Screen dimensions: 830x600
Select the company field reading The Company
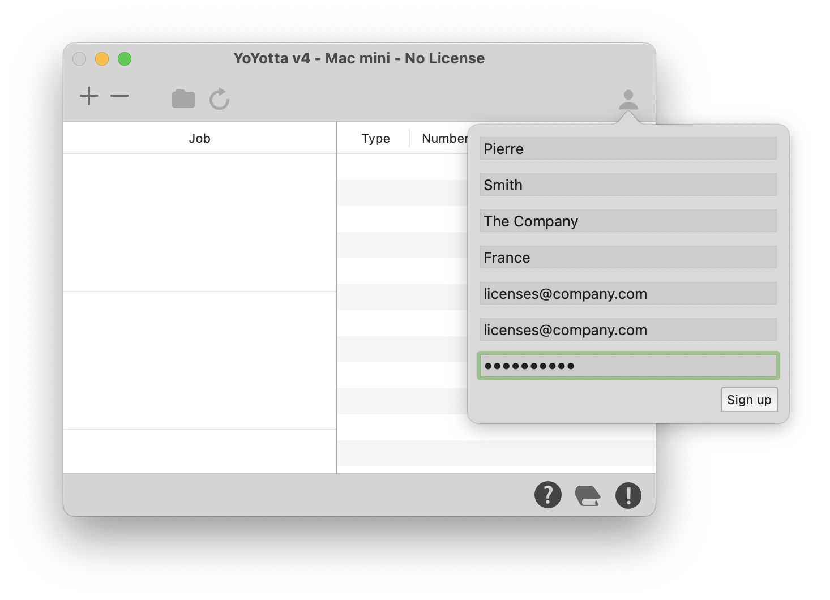(628, 221)
